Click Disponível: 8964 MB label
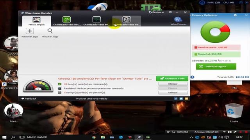 point(216,54)
